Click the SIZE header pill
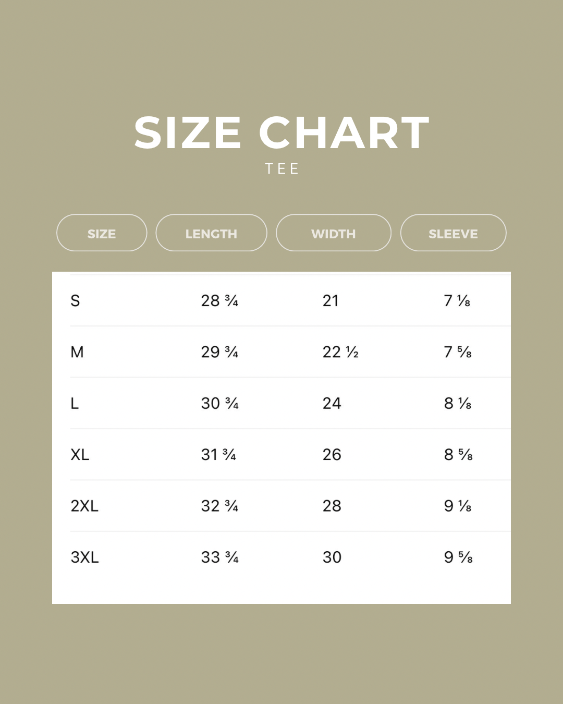The height and width of the screenshot is (704, 563). point(102,233)
